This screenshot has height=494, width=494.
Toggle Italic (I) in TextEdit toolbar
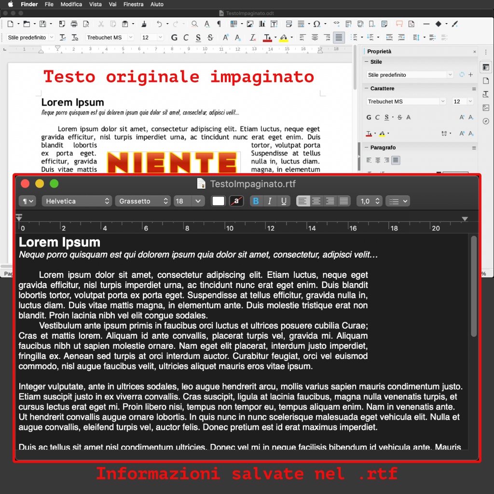(270, 201)
